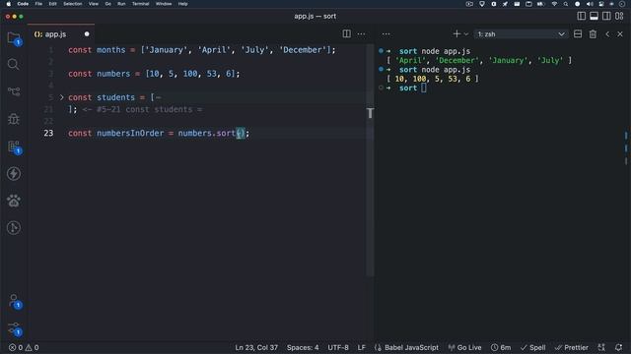
Task: Toggle the secondary sidebar layout icon
Action: pyautogui.click(x=606, y=16)
